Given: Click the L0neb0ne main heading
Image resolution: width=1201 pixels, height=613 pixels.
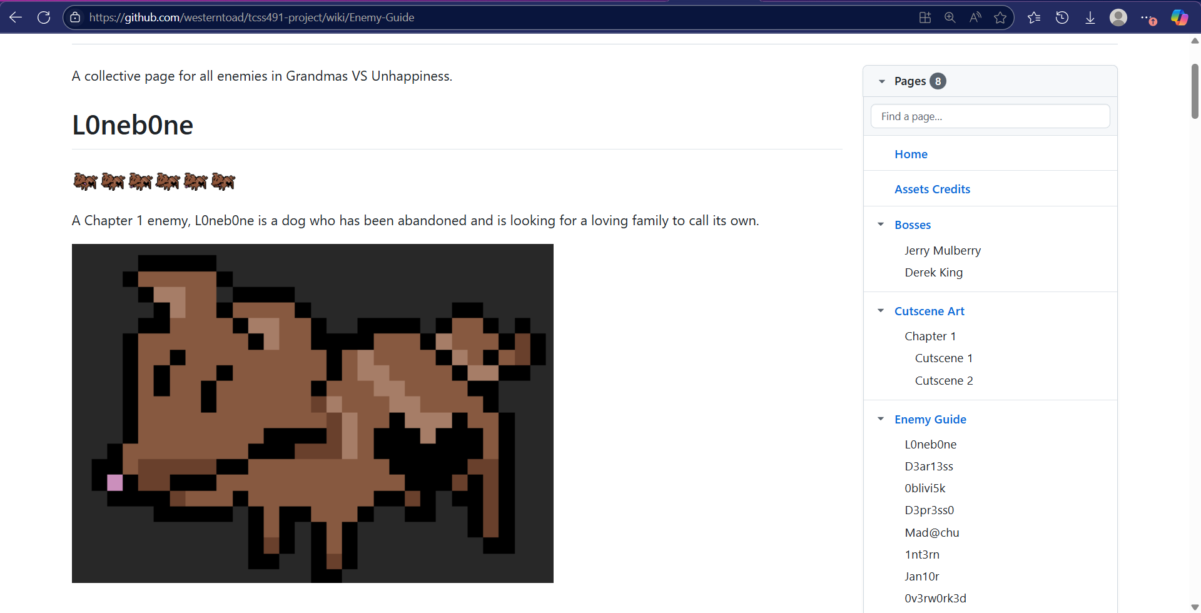Looking at the screenshot, I should coord(133,125).
